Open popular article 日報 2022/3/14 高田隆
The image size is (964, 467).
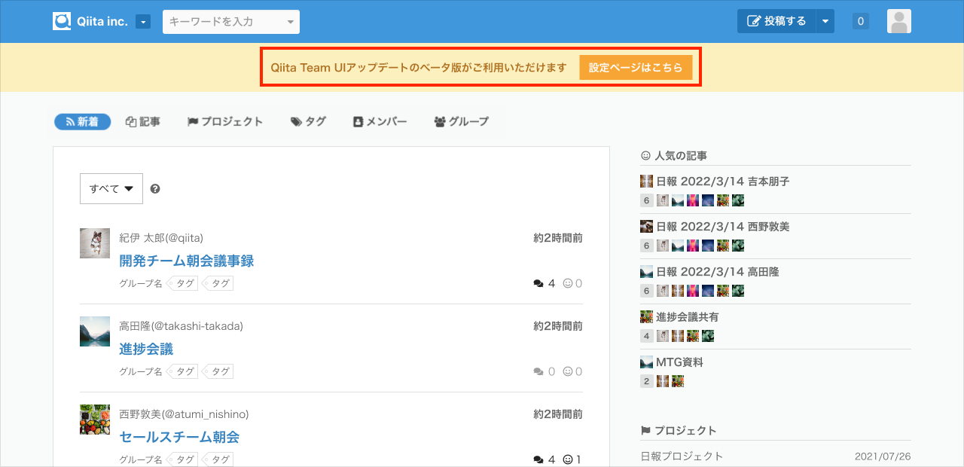[x=716, y=272]
